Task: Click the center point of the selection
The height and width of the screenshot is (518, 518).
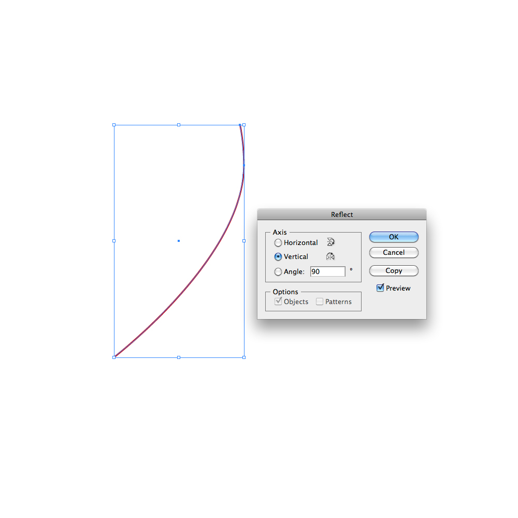Action: [179, 241]
